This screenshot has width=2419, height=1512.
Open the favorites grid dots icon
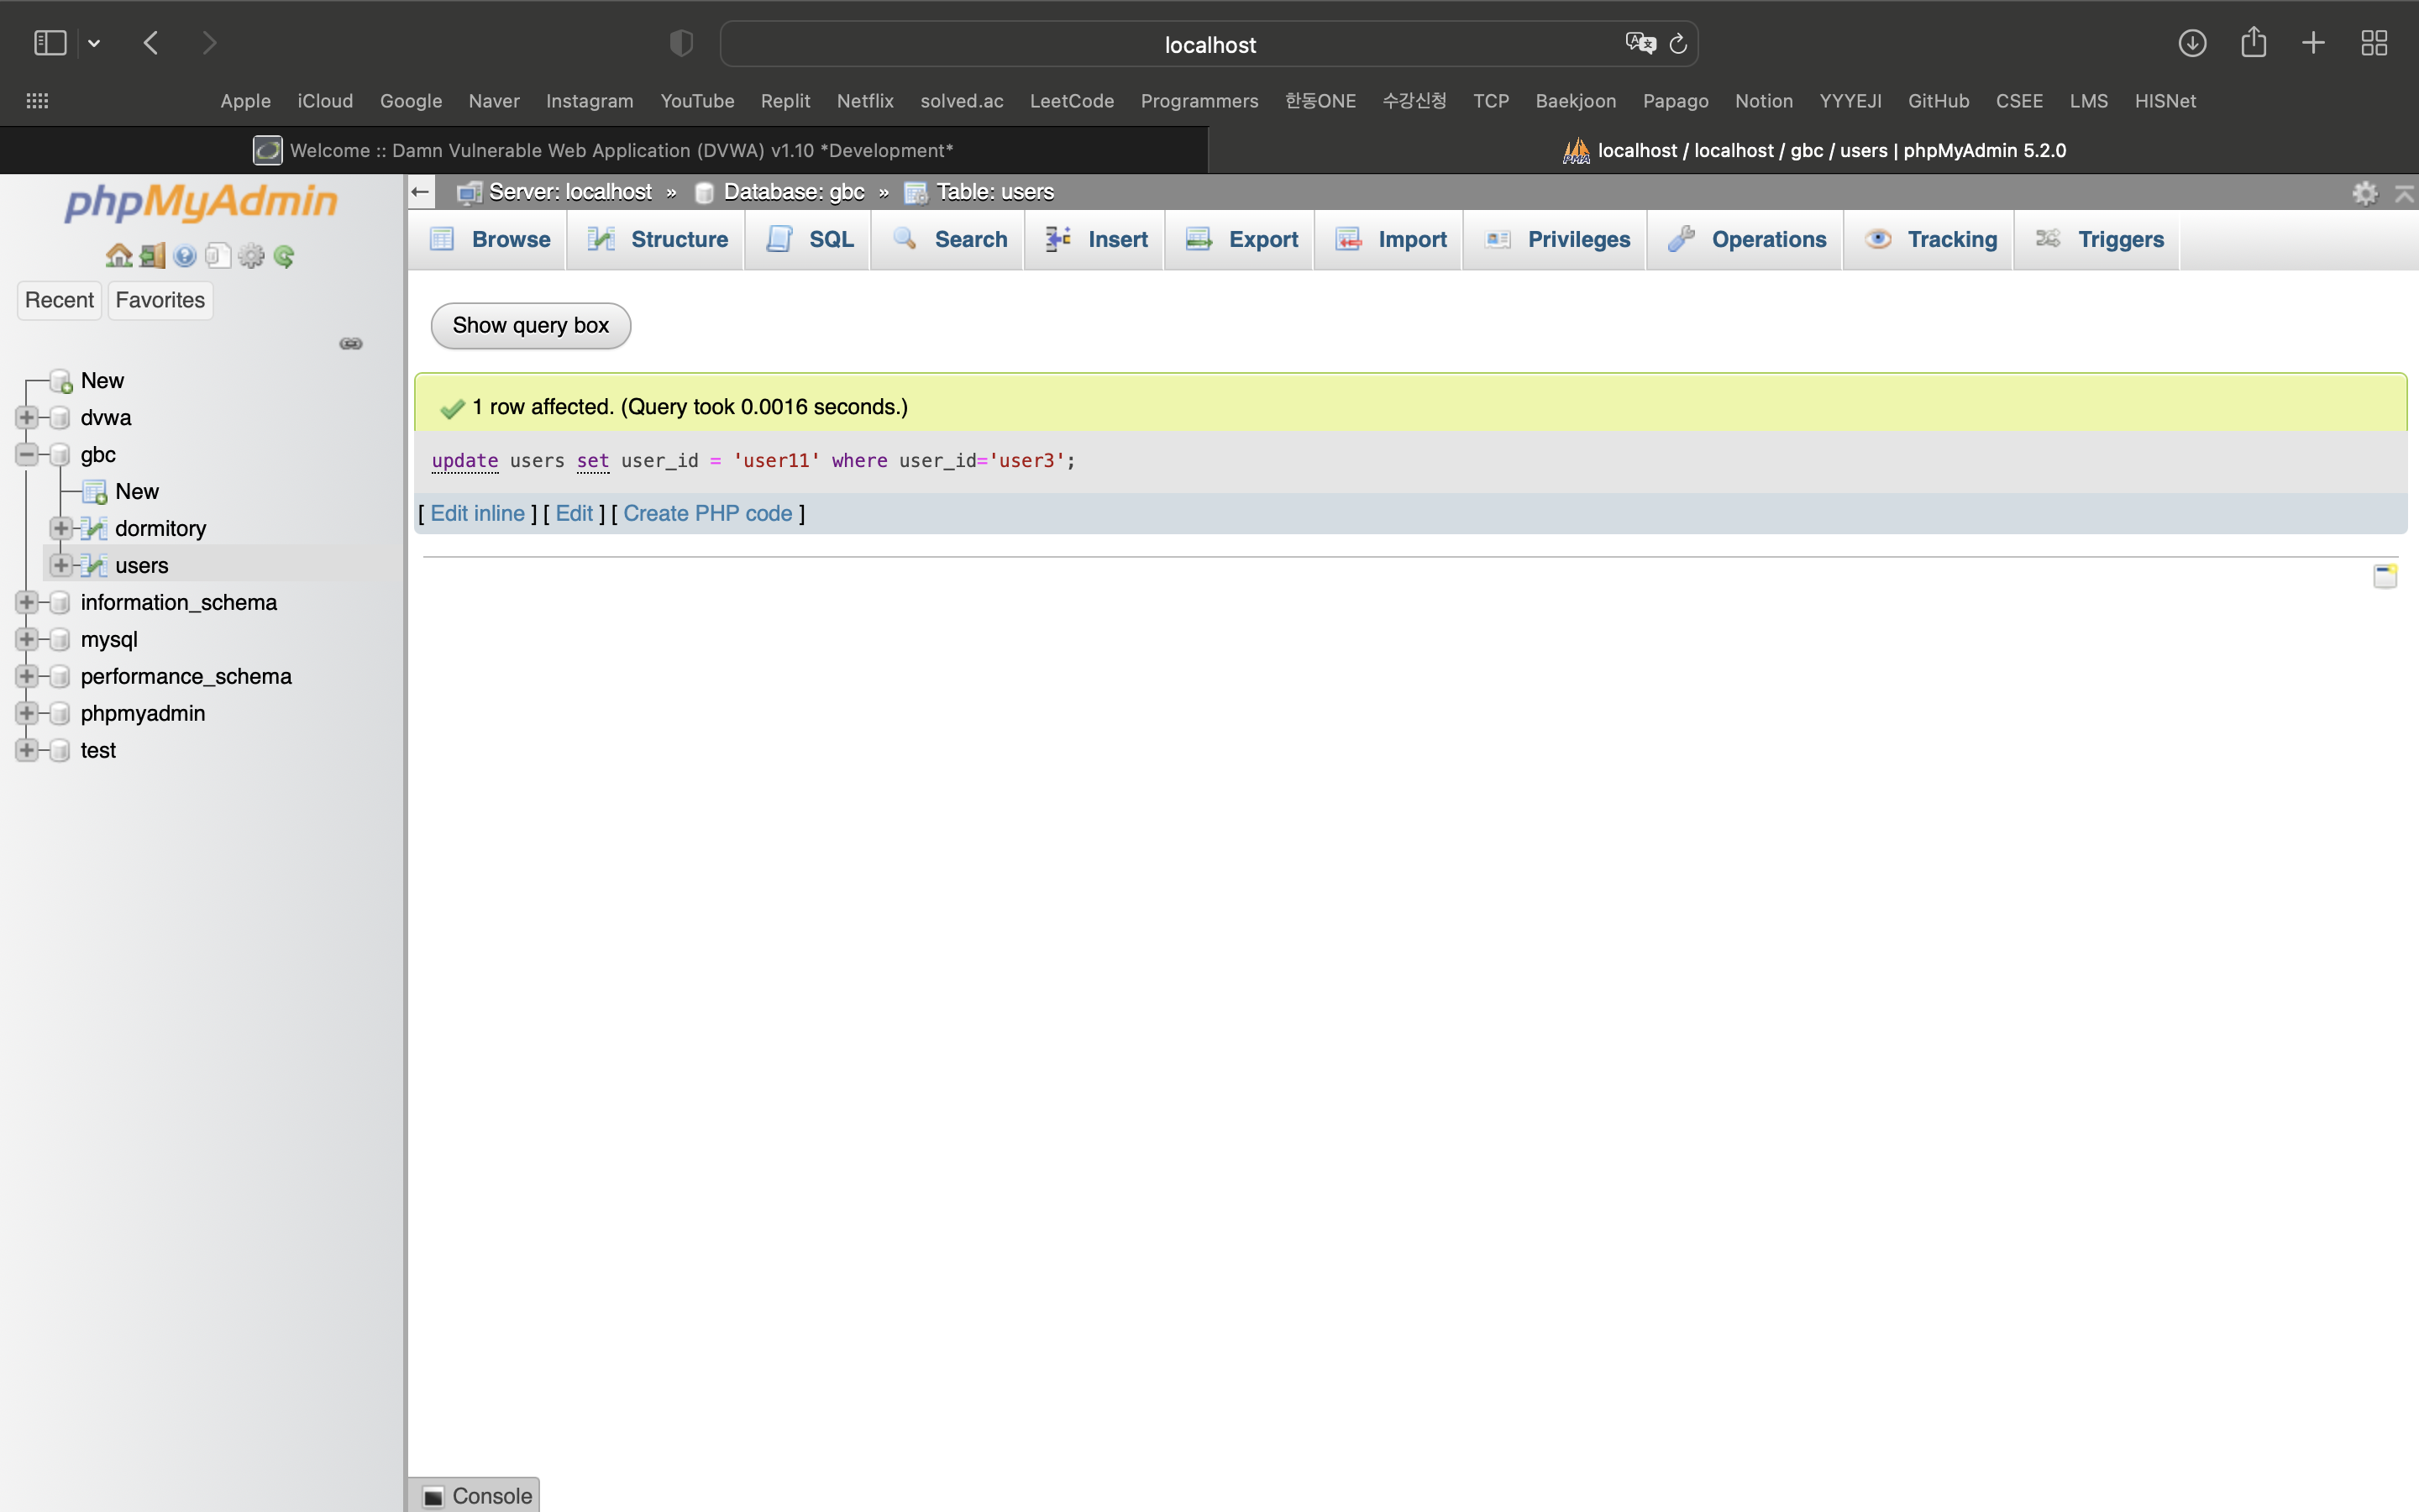tap(37, 101)
